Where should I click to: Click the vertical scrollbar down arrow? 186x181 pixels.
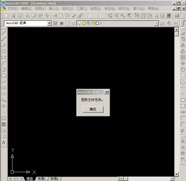tap(177, 174)
